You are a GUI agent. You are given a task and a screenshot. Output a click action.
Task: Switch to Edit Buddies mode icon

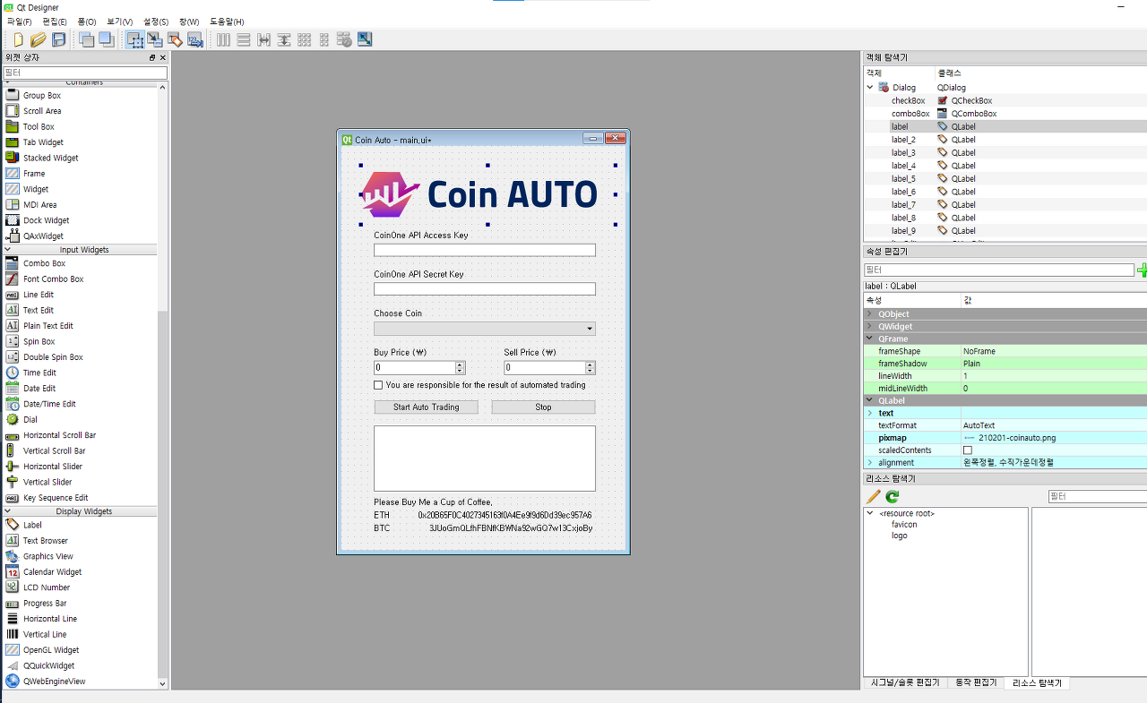pyautogui.click(x=175, y=39)
